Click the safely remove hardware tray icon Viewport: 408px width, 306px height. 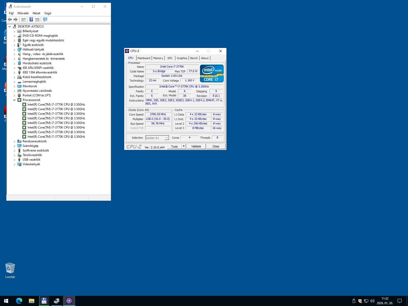354,301
